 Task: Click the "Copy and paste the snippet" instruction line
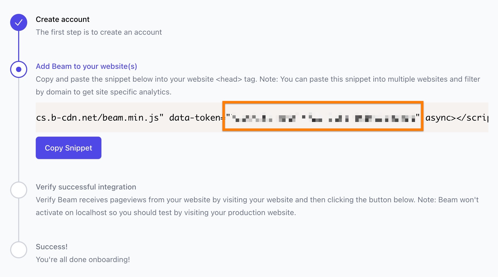tap(258, 79)
